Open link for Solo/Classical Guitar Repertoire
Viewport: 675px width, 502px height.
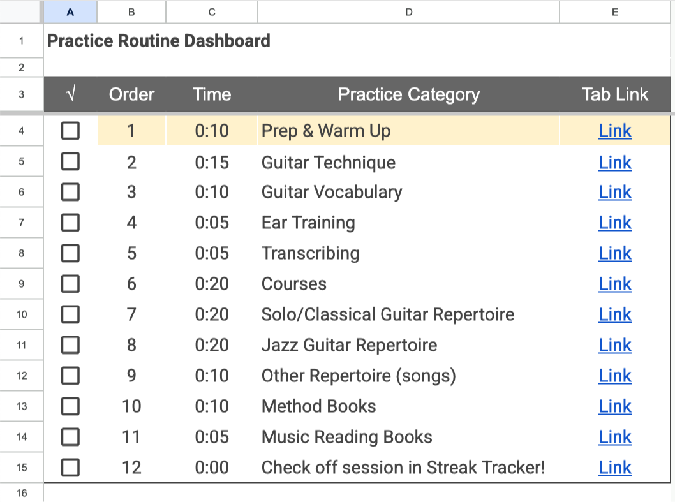click(x=615, y=314)
